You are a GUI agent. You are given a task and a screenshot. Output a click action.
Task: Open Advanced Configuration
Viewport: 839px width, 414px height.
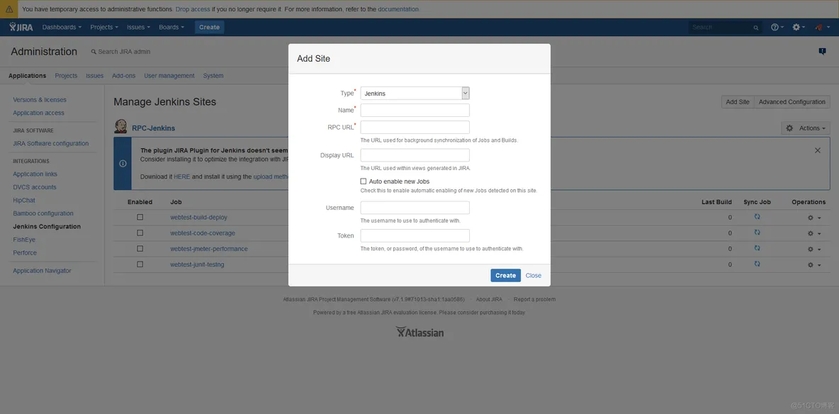tap(792, 102)
